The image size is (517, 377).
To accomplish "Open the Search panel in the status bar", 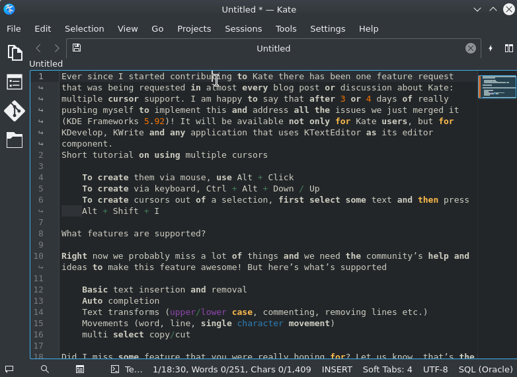I will [44, 369].
